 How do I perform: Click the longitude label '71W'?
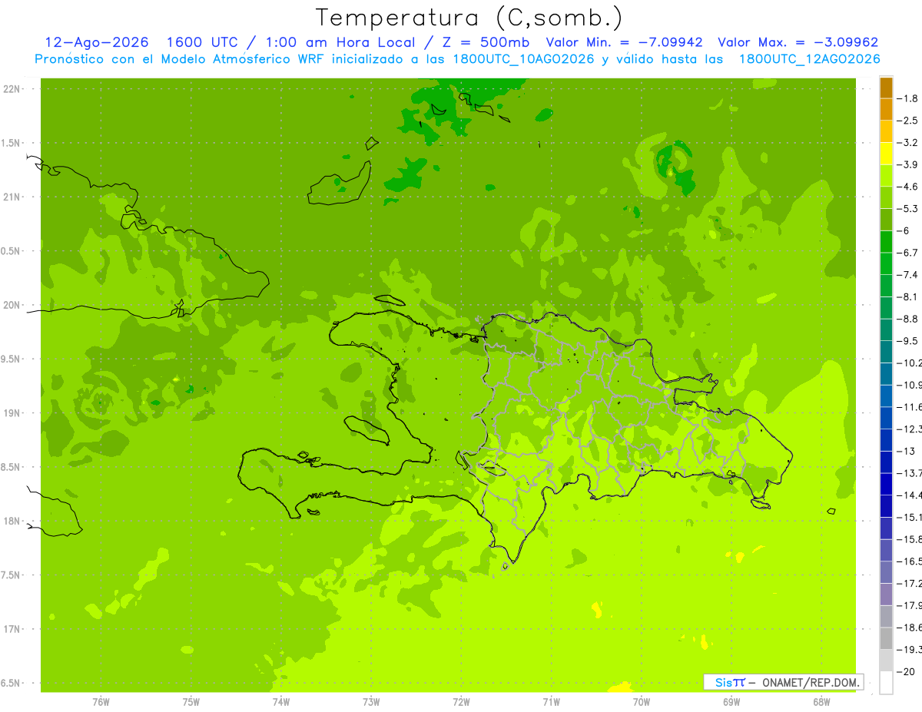point(551,701)
